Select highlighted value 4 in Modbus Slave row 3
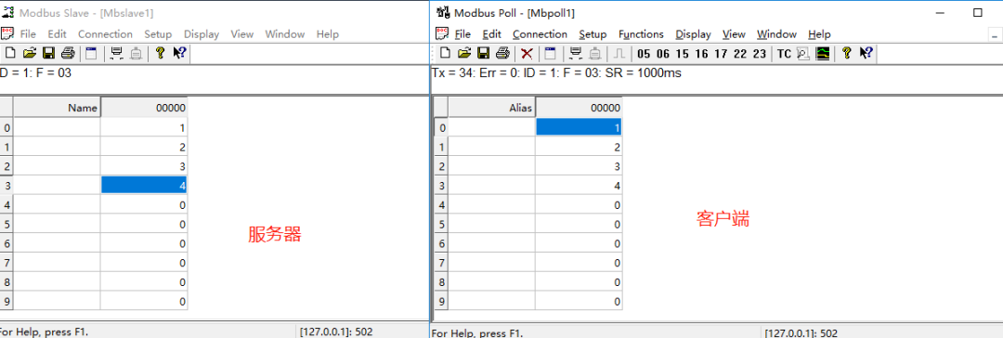 [144, 186]
